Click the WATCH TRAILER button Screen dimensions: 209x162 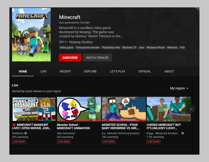pos(97,58)
